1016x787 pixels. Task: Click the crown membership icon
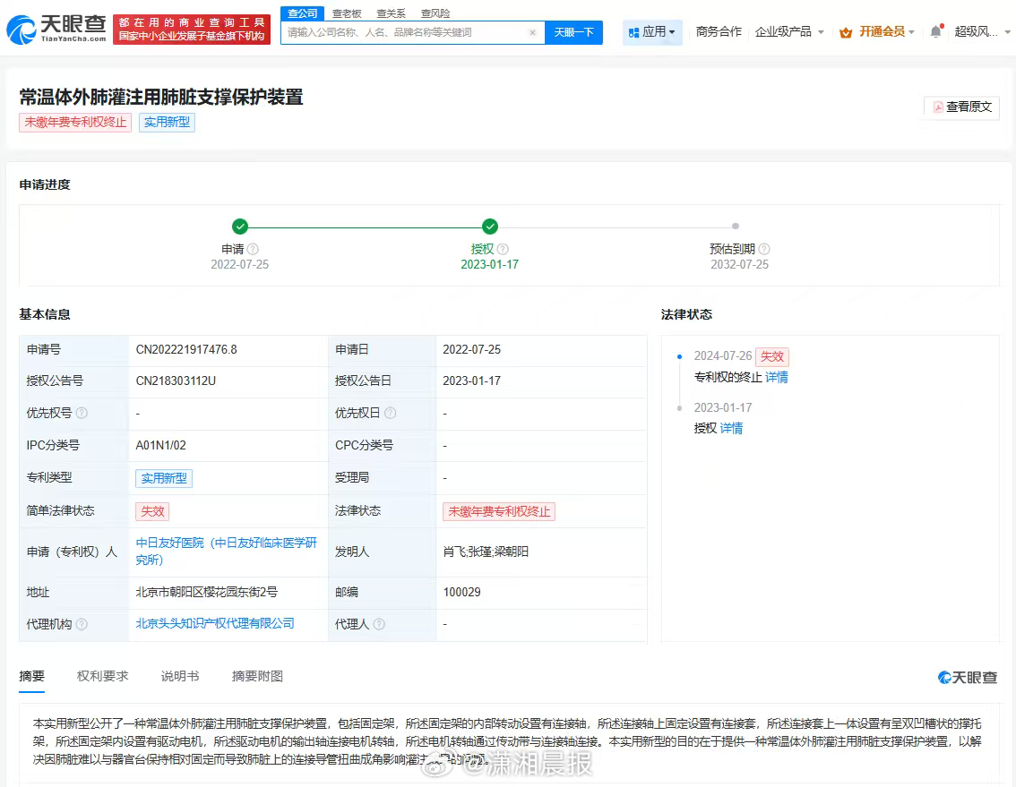pyautogui.click(x=846, y=32)
